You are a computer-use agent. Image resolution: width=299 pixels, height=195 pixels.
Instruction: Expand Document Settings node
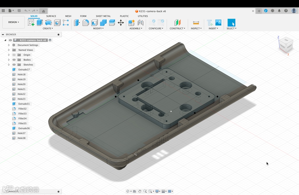(x=9, y=45)
